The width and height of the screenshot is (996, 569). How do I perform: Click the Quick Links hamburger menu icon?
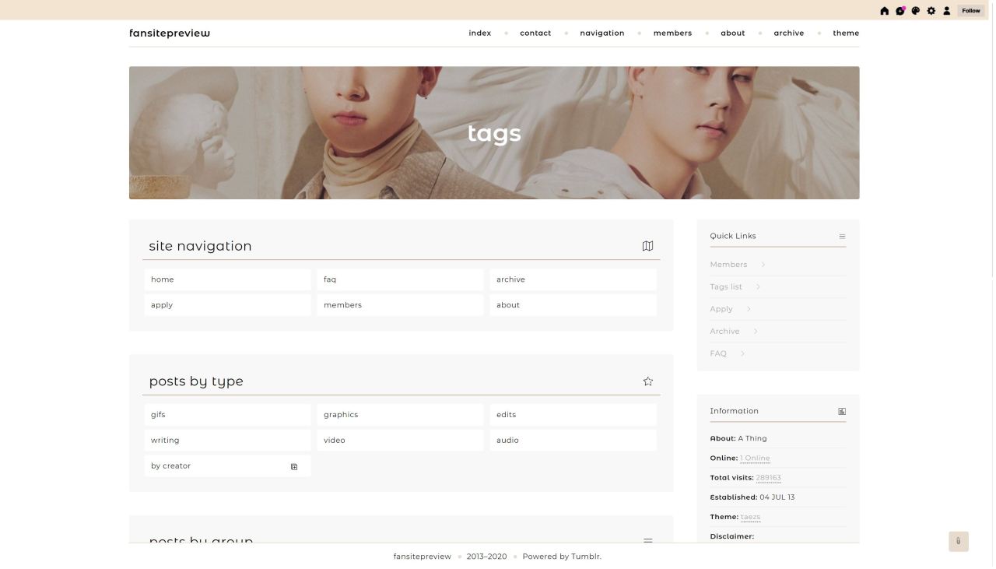pos(842,237)
